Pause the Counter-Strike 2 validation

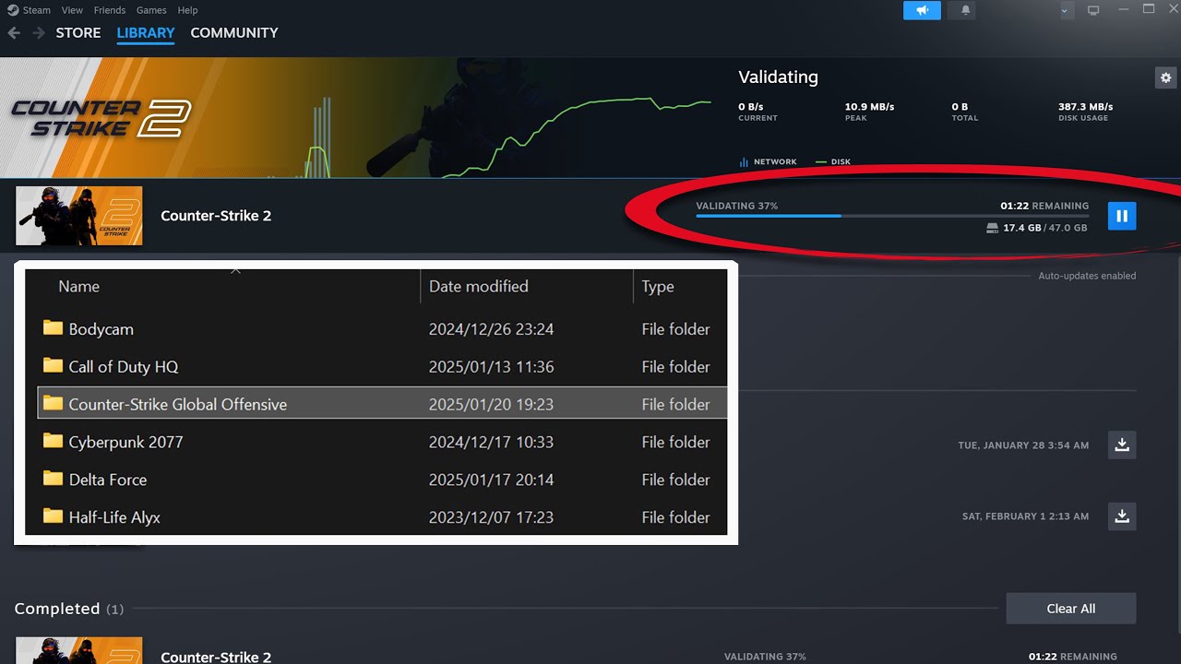(1122, 216)
